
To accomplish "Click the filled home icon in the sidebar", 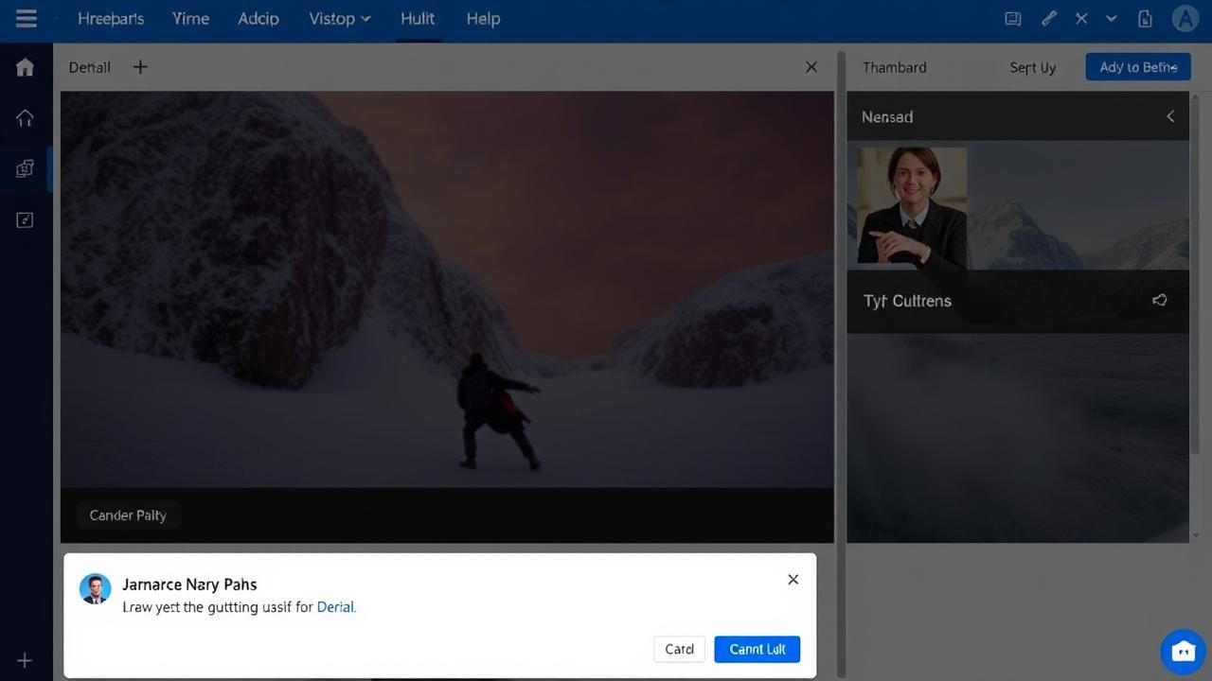I will tap(26, 67).
